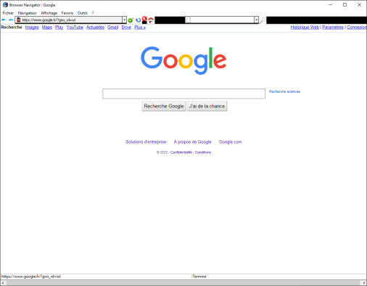367x286 pixels.
Task: Click the bold Recherche label in the top bar
Action: click(x=12, y=27)
